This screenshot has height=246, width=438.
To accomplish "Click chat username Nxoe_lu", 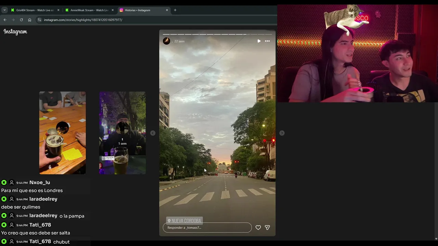I will click(40, 182).
